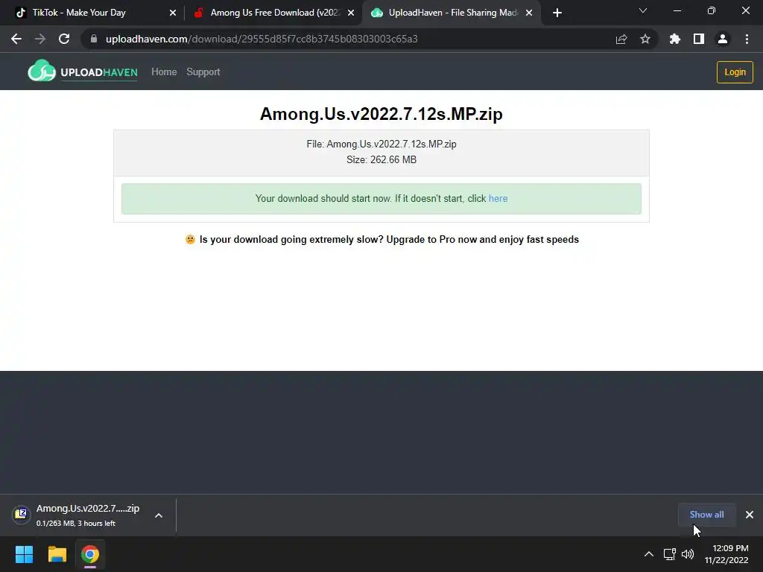This screenshot has width=763, height=572.
Task: Toggle the Chrome side panel
Action: point(699,39)
